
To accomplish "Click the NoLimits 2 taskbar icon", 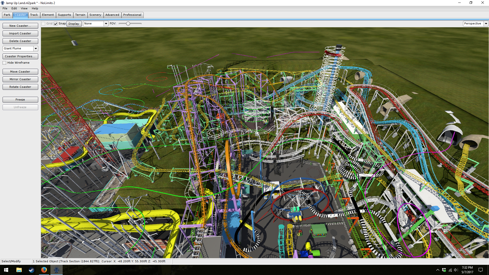I will (x=56, y=270).
